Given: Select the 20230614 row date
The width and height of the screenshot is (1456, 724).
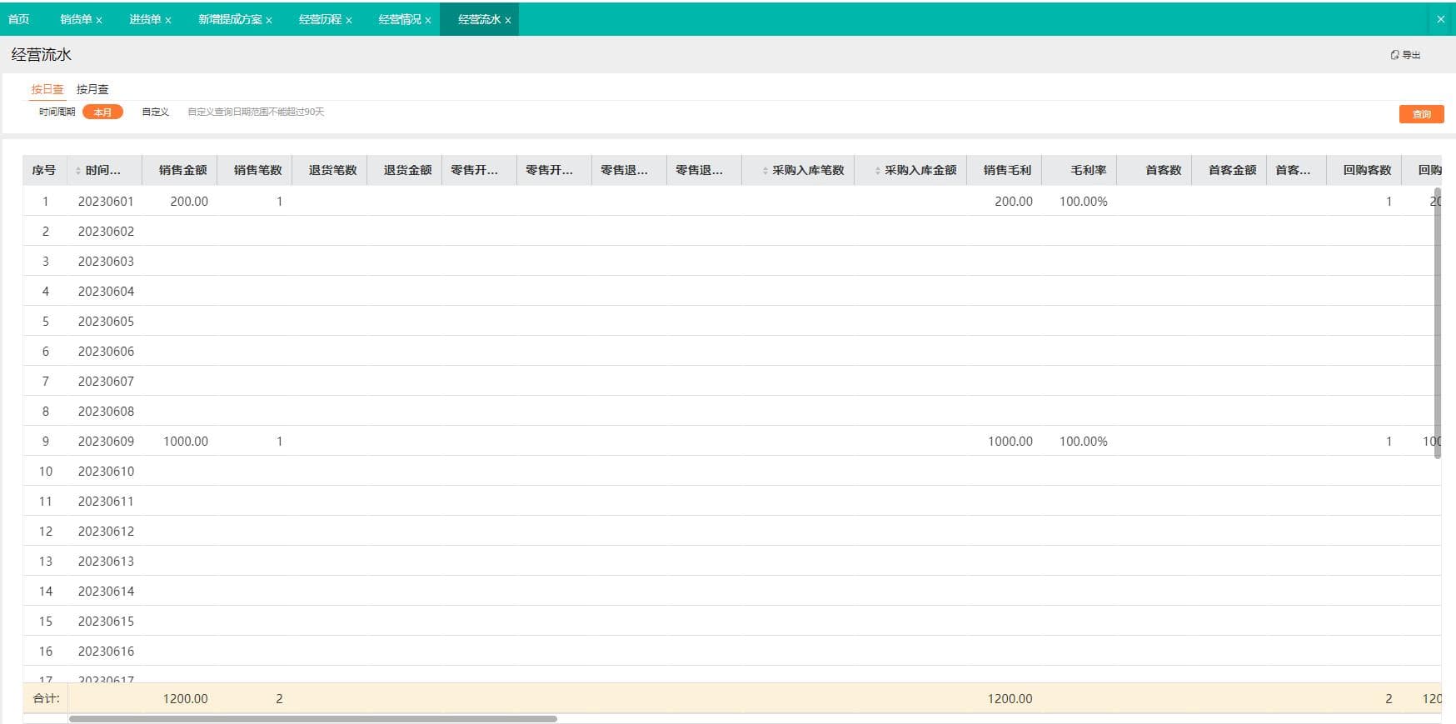Looking at the screenshot, I should (106, 591).
